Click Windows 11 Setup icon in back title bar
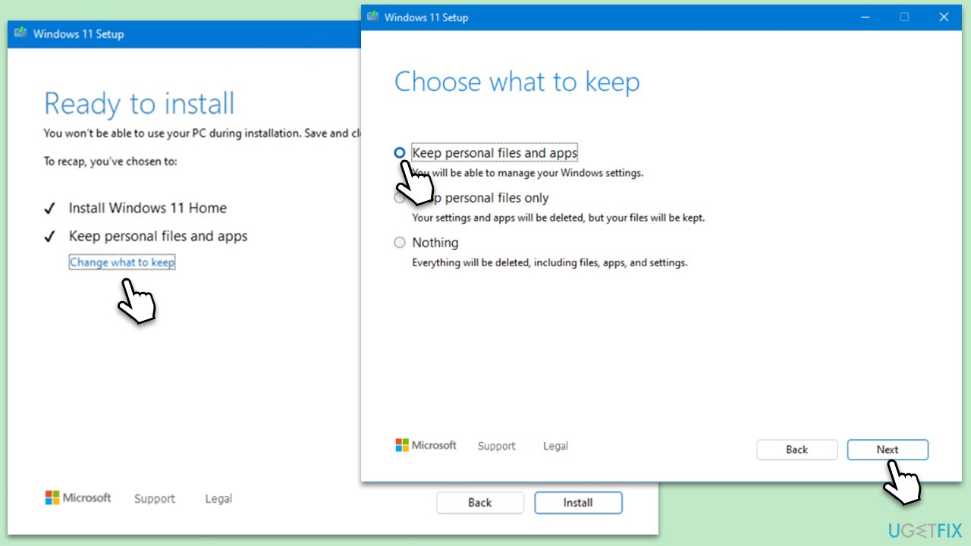 click(20, 33)
